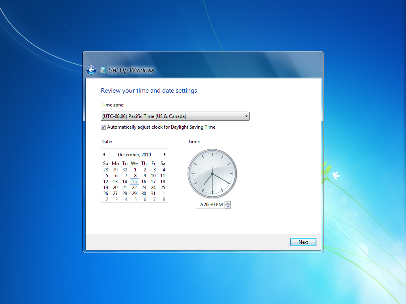This screenshot has width=406, height=304.
Task: Toggle automatic Daylight Saving Time adjustment
Action: (x=103, y=127)
